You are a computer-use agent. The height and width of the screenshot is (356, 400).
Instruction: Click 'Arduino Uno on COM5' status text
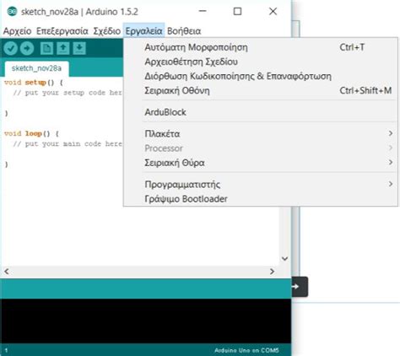(x=246, y=350)
